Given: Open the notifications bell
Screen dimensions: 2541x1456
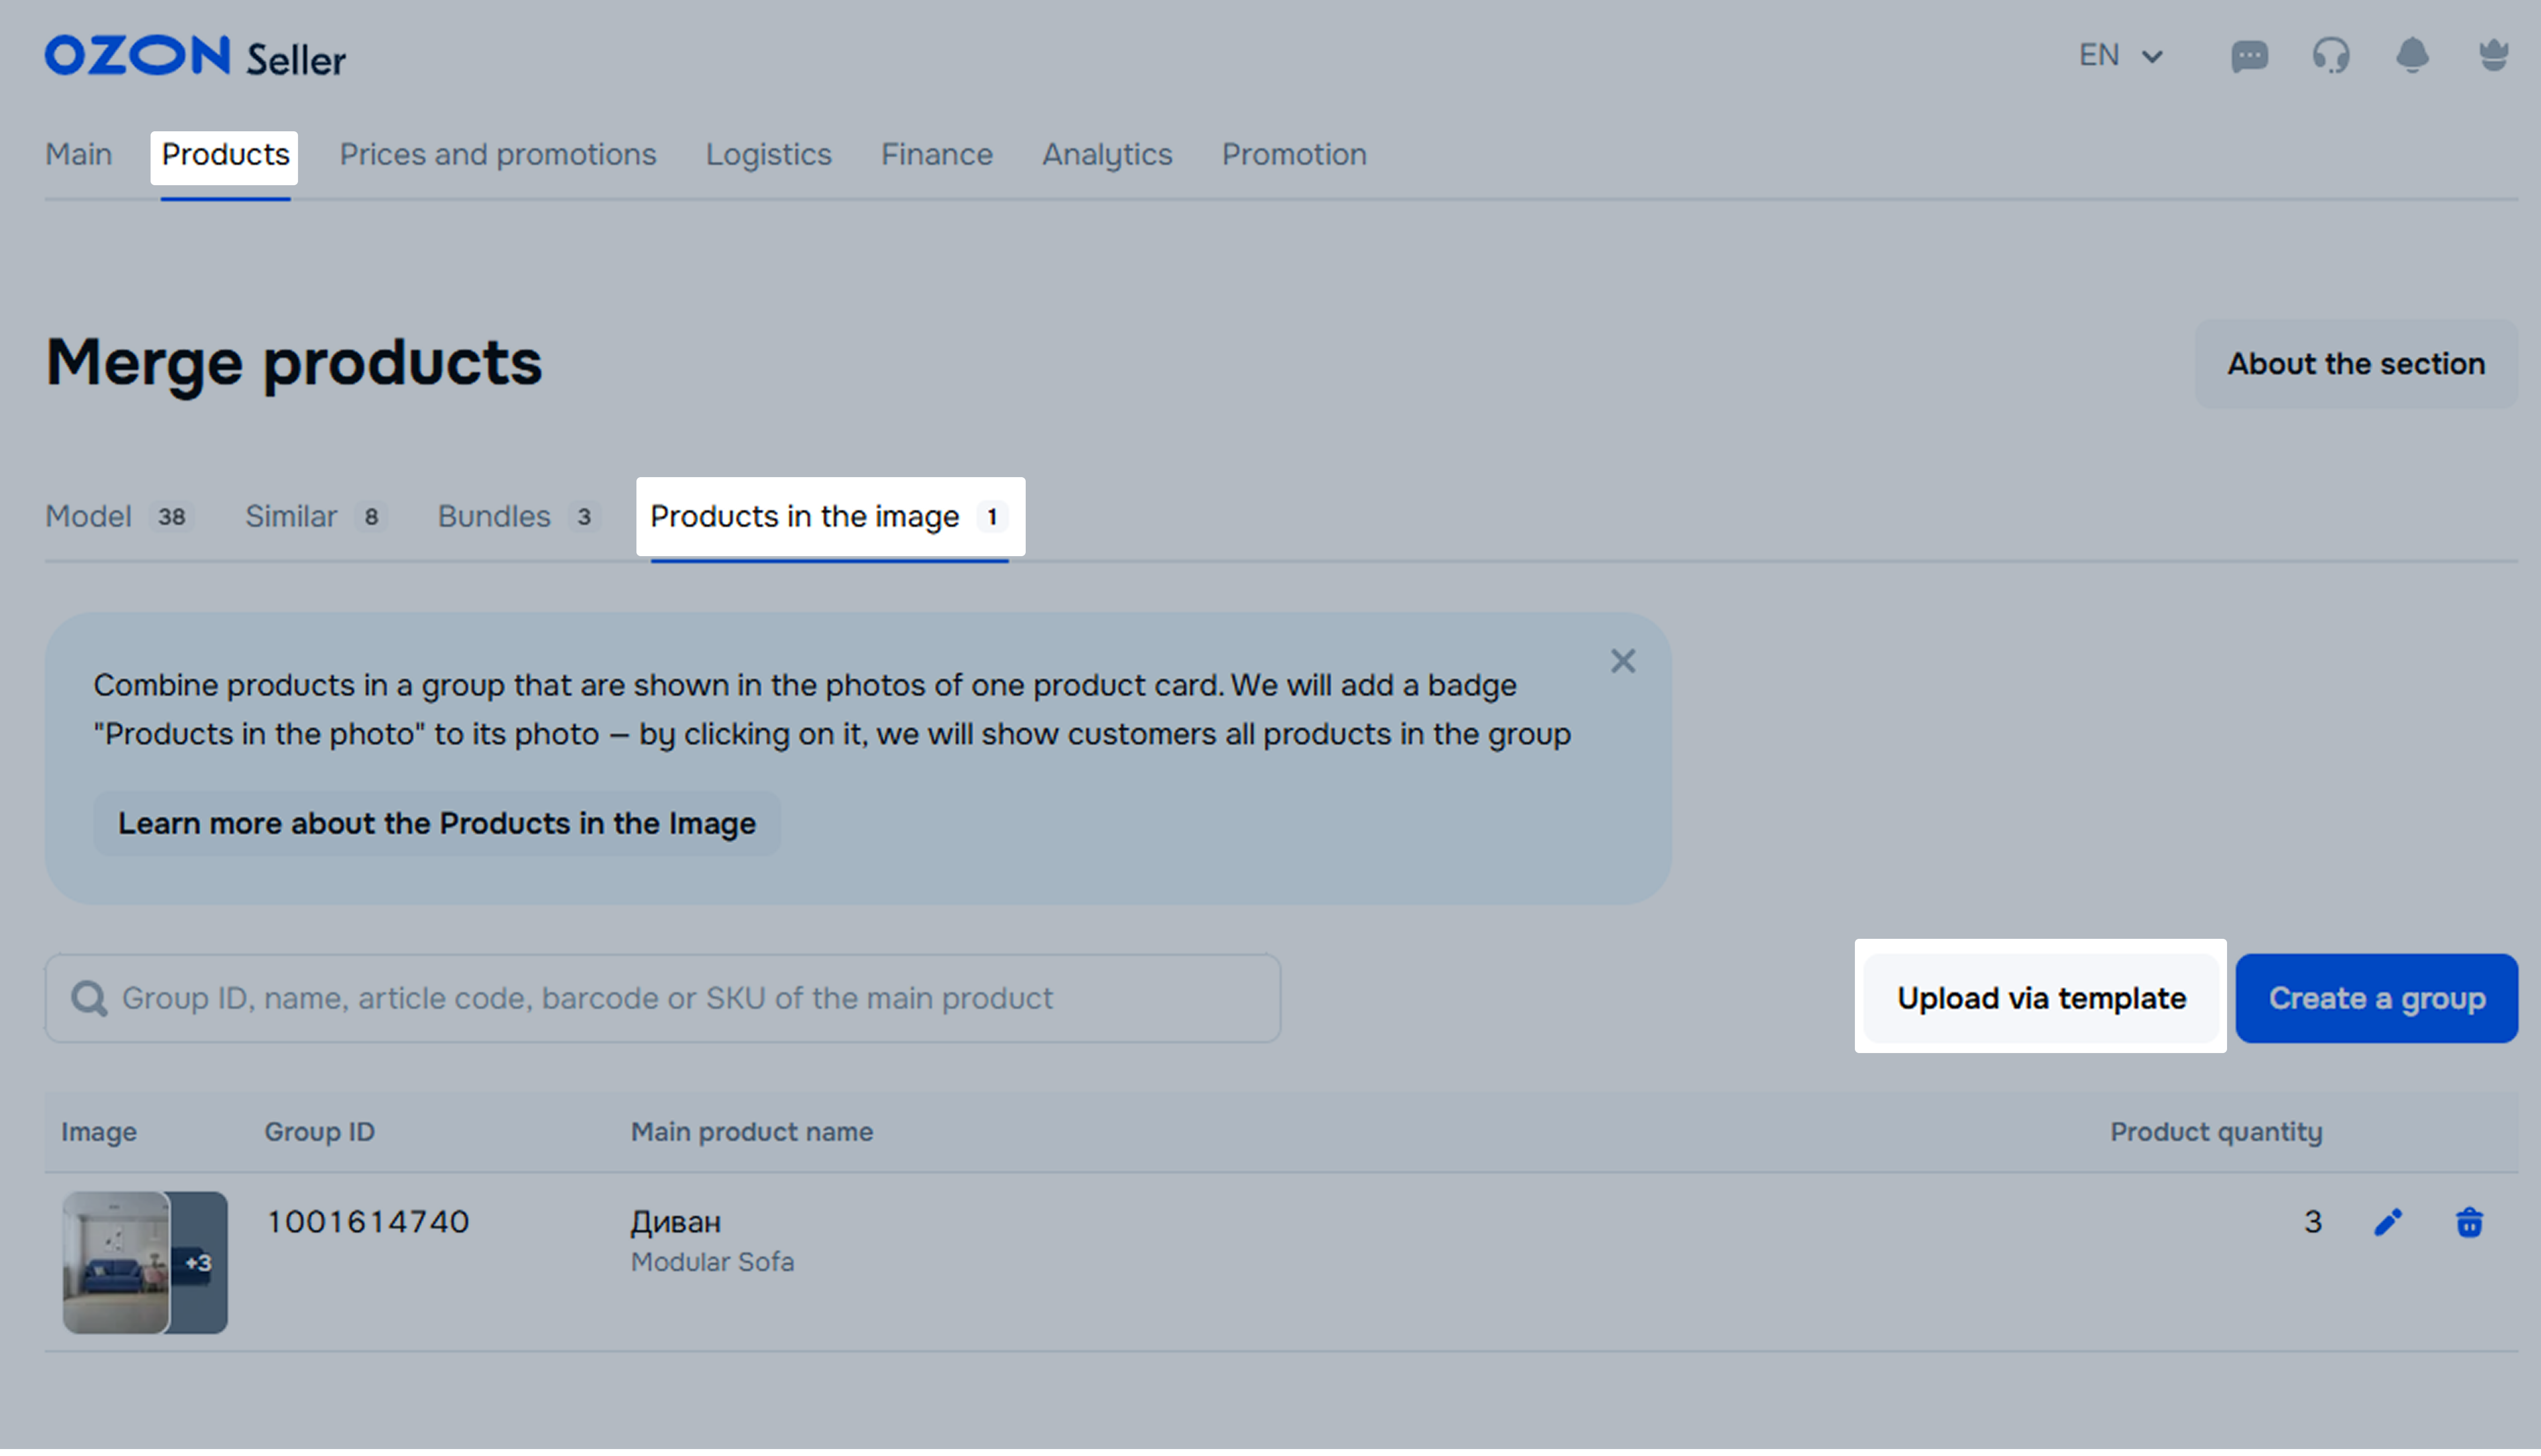Looking at the screenshot, I should click(2412, 56).
